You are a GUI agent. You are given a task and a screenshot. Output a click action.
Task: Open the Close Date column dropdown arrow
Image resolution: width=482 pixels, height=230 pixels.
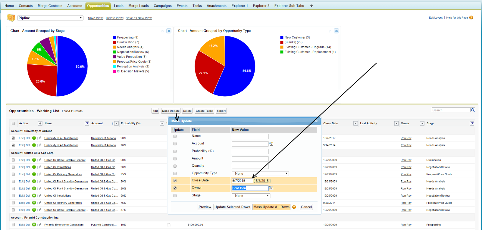pyautogui.click(x=355, y=123)
